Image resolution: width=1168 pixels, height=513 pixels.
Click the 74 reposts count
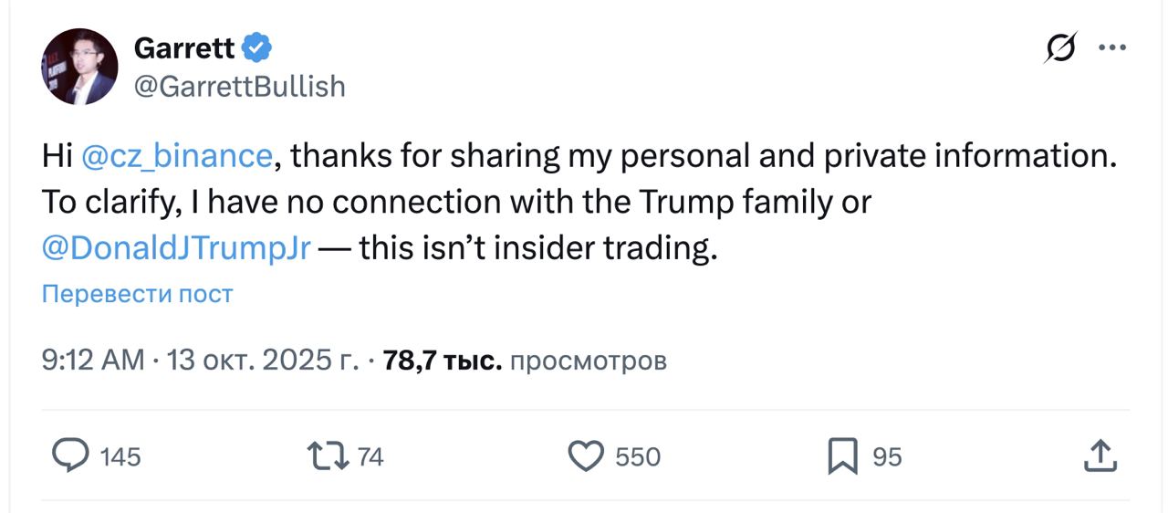pos(370,456)
